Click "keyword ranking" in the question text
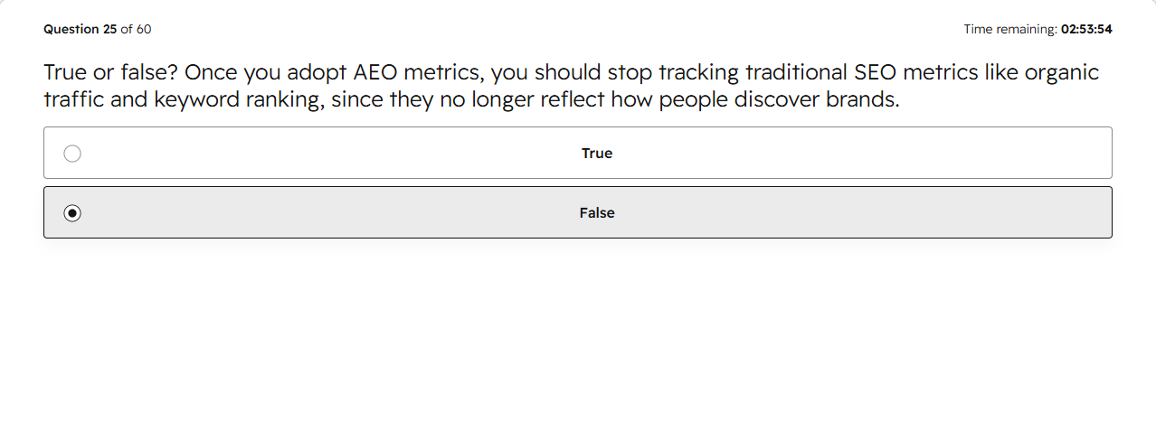Viewport: 1156px width, 421px height. [239, 99]
